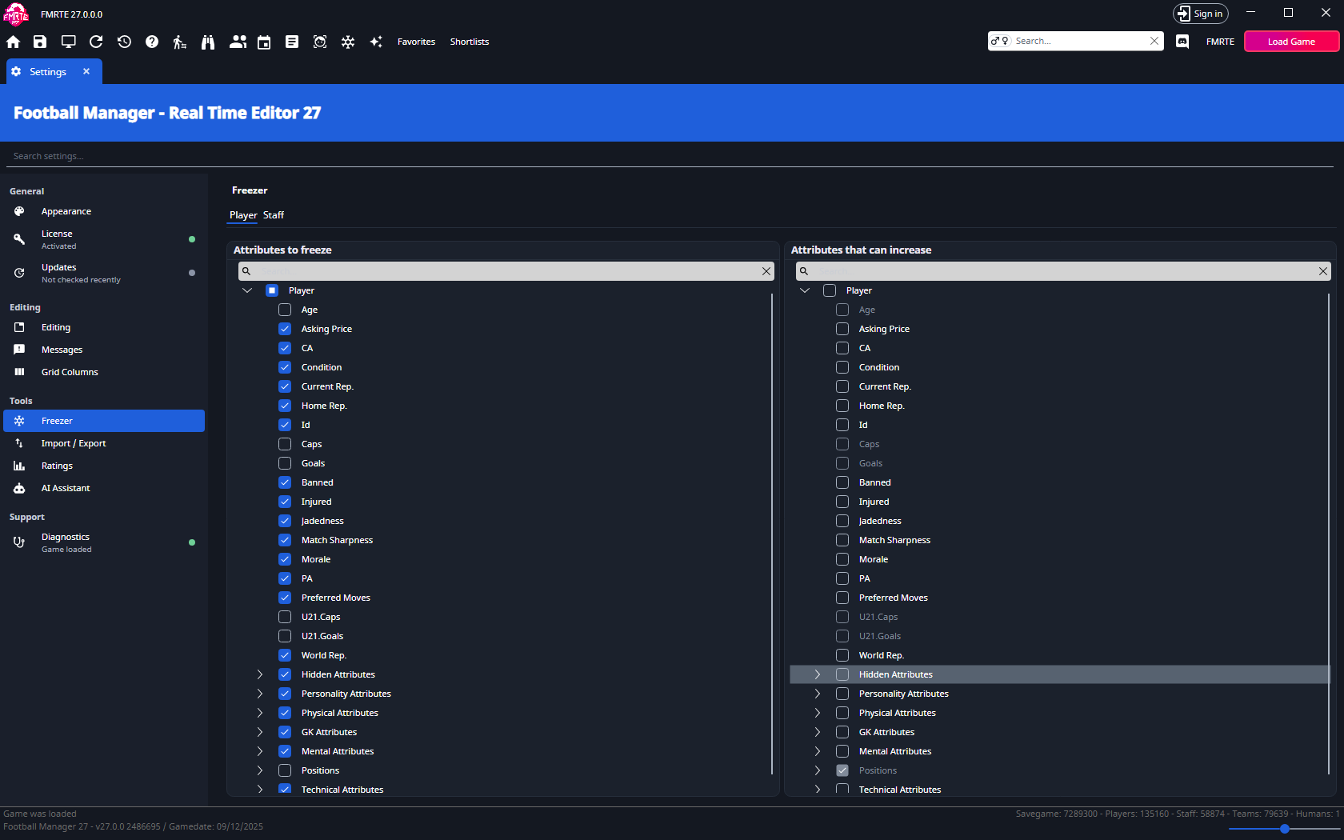Open the History clock icon
This screenshot has width=1344, height=840.
[124, 42]
